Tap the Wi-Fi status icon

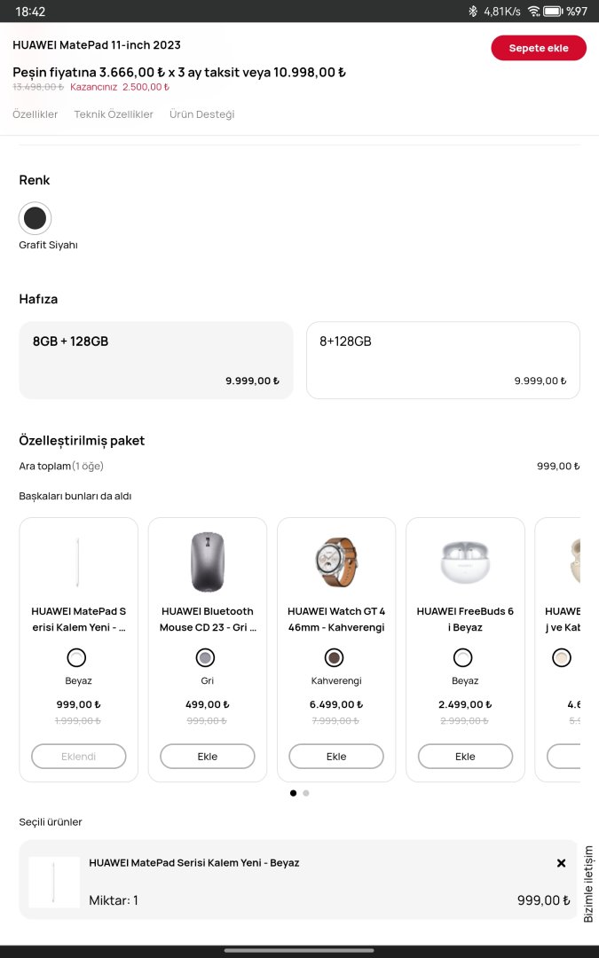click(533, 12)
